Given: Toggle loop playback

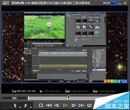Looking at the screenshot, I should click(89, 106).
